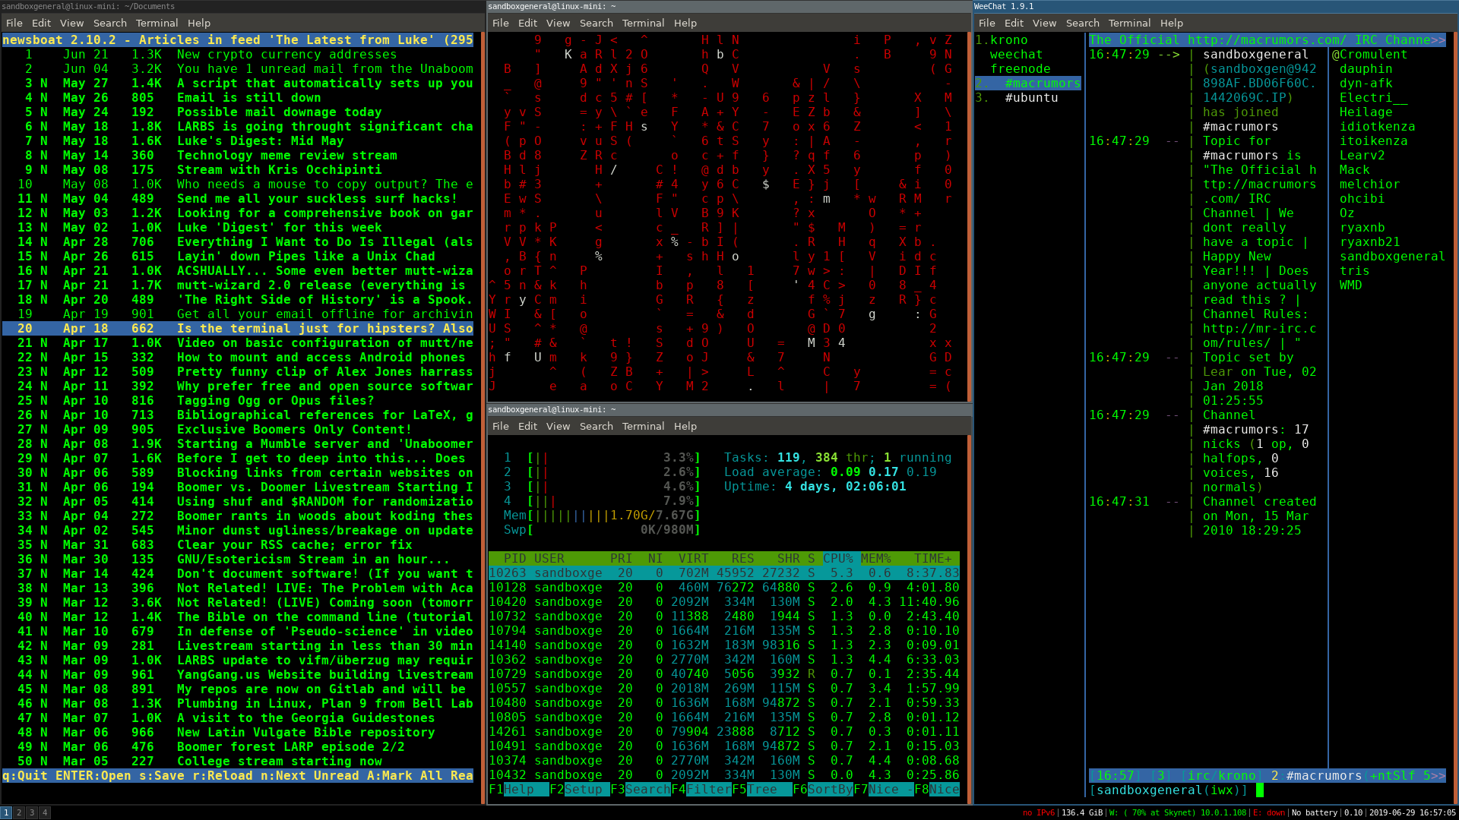
Task: Select article 'New Latin Vulgate Bible repository'
Action: (x=238, y=733)
